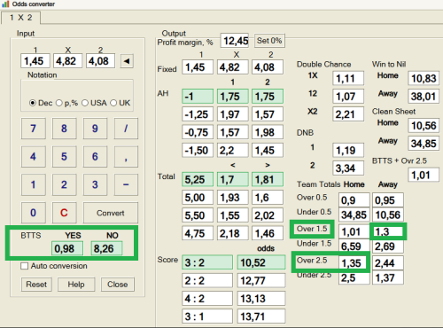Click the Odds converter app icon in title bar
The width and height of the screenshot is (443, 328).
(5, 4)
